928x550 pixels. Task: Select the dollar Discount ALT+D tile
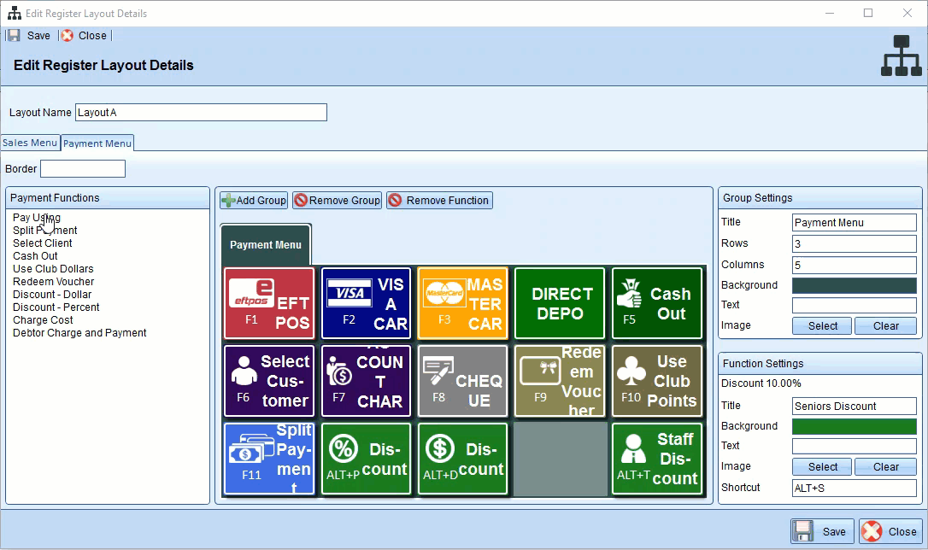(463, 459)
